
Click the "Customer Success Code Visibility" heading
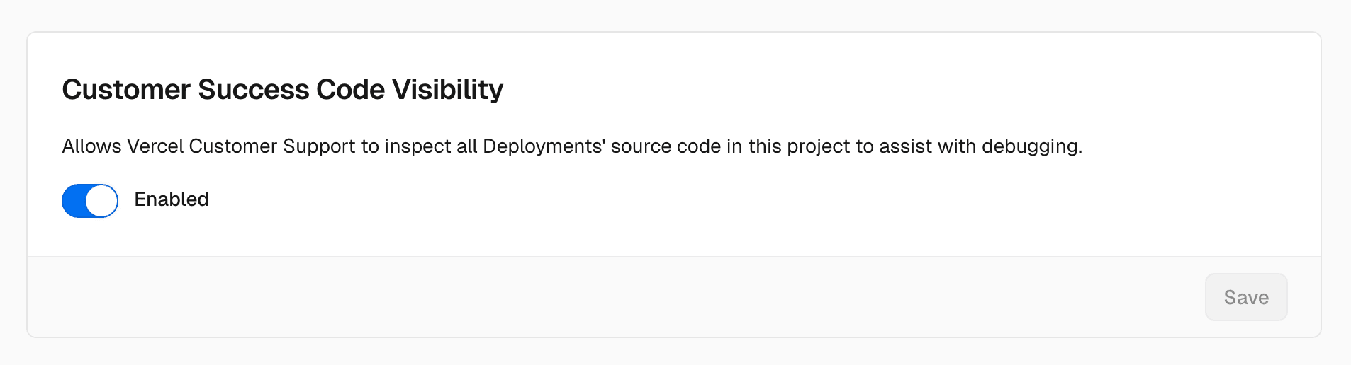pos(282,90)
